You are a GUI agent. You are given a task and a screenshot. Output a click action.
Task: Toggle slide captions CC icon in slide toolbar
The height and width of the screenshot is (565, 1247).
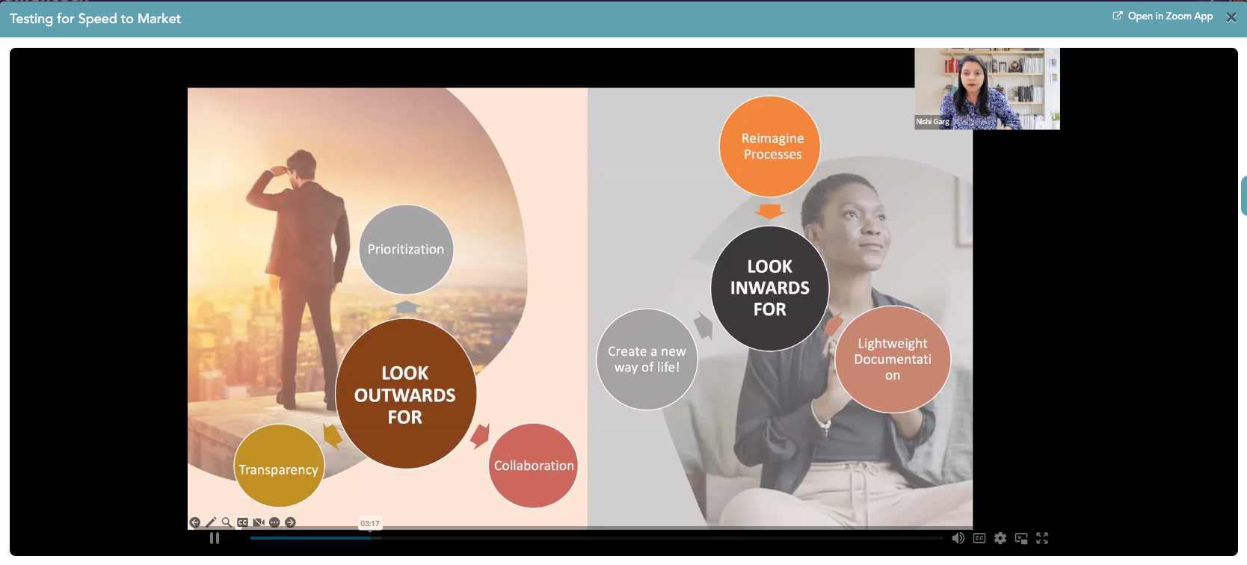(242, 522)
